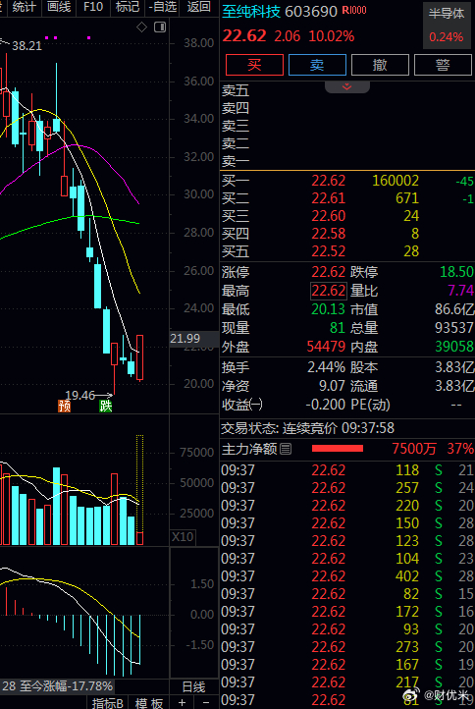Image resolution: width=475 pixels, height=709 pixels.
Task: Click the 量比 value 7.74
Action: (x=460, y=291)
